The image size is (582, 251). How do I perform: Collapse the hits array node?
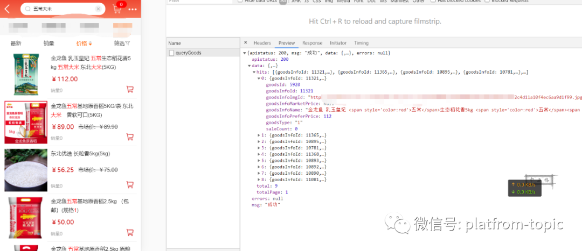coord(254,72)
